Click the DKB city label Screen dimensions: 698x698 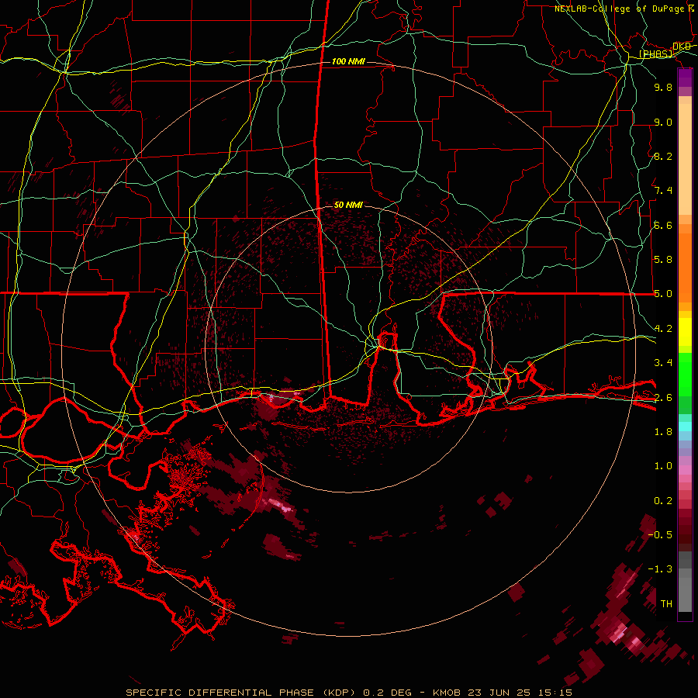682,47
